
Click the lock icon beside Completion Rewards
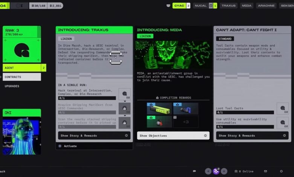click(157, 98)
